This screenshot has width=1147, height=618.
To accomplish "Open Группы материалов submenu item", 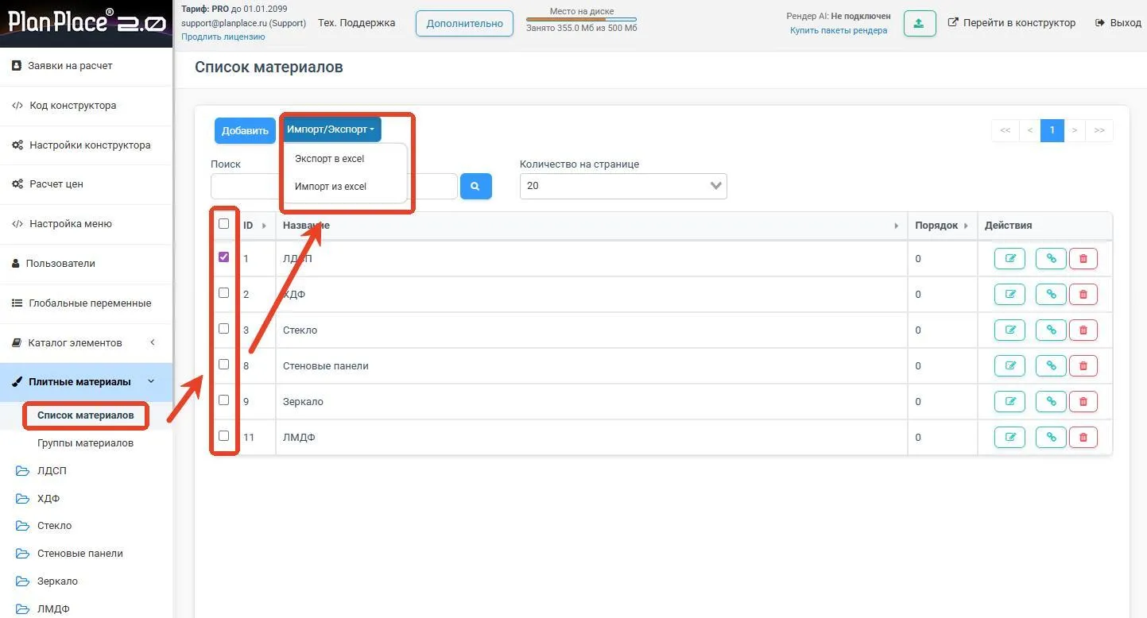I will pyautogui.click(x=85, y=443).
